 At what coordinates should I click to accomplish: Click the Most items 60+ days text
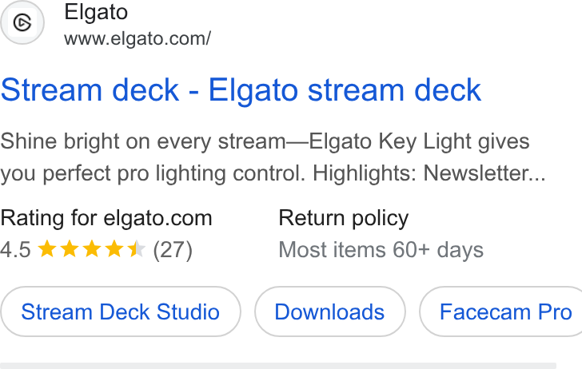pyautogui.click(x=381, y=250)
